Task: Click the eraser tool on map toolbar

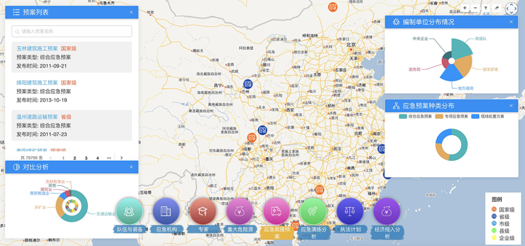Action: (x=496, y=8)
